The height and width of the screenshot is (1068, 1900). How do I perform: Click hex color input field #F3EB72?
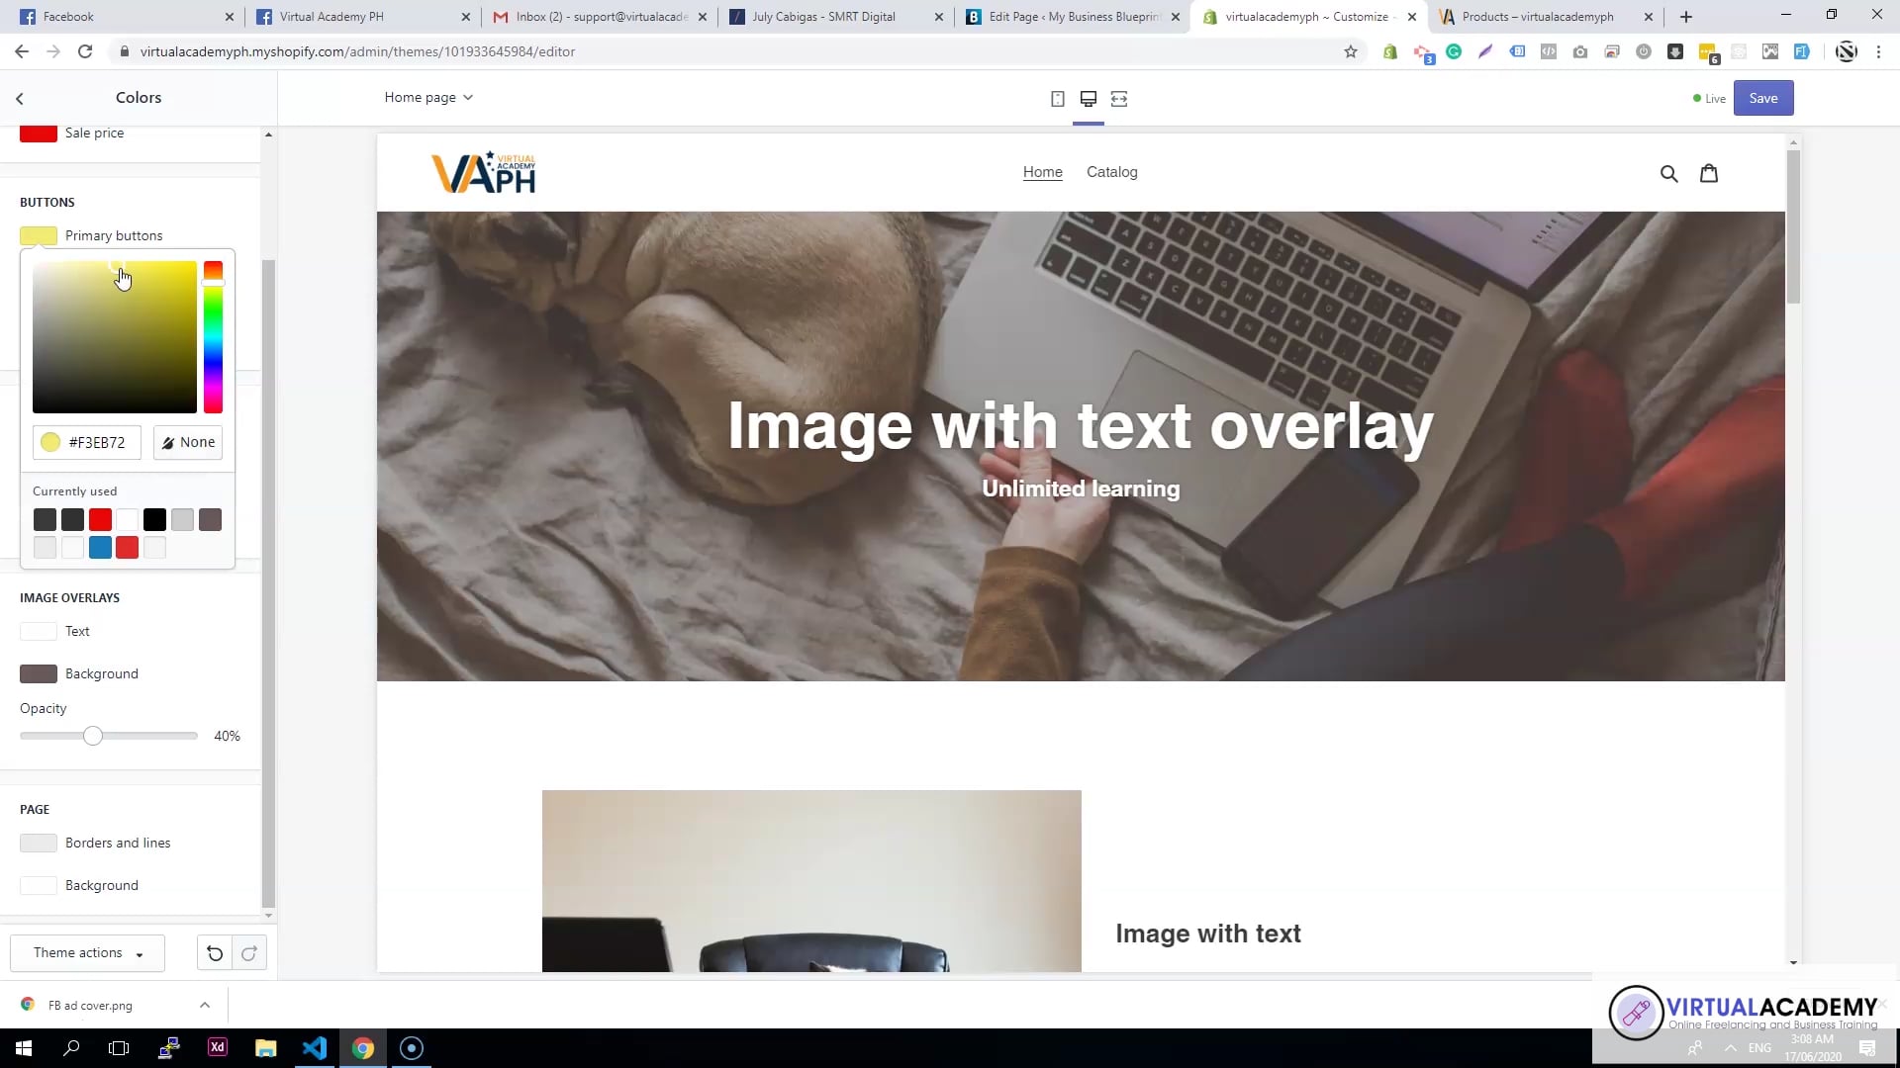[87, 442]
